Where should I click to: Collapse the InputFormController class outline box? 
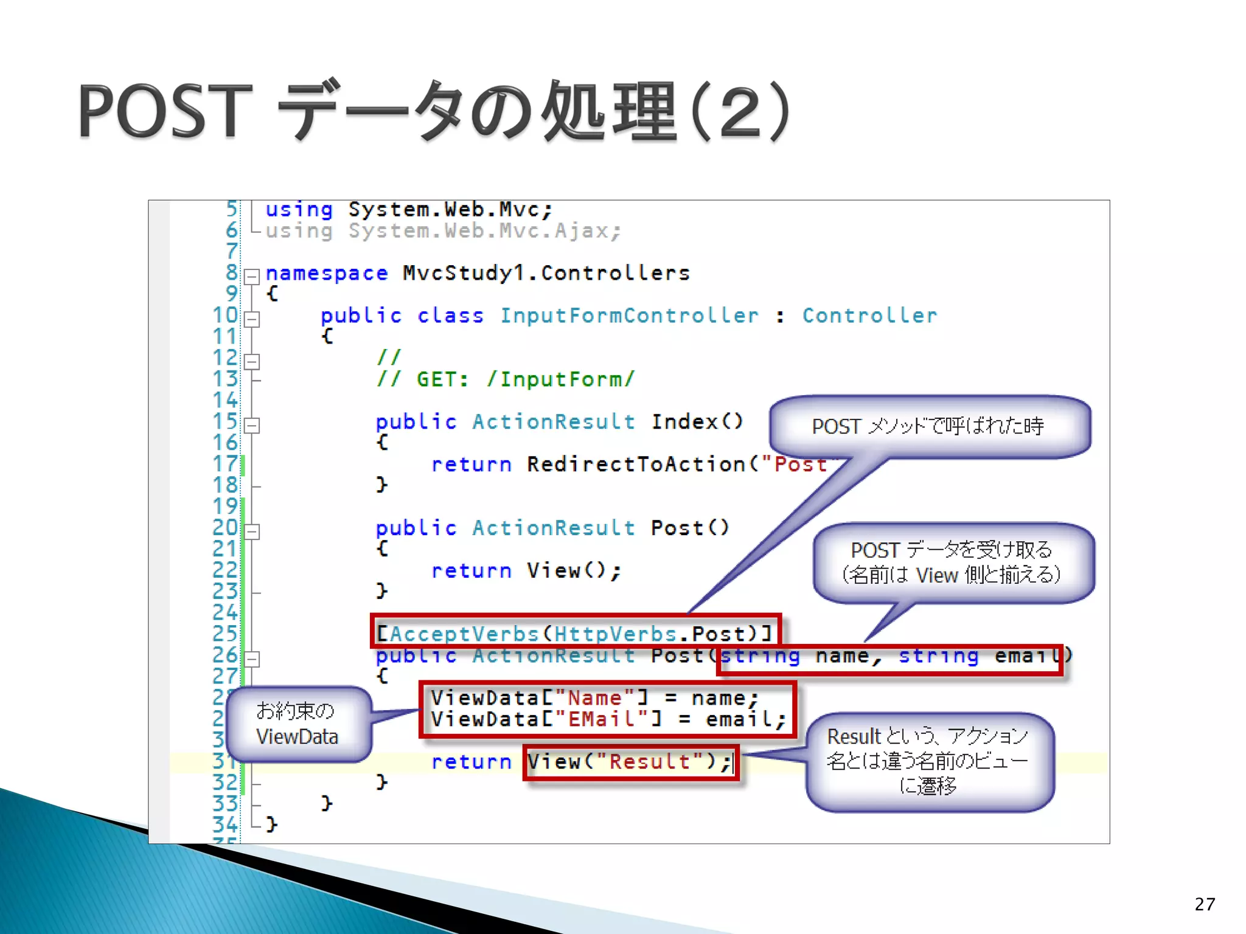click(x=251, y=319)
